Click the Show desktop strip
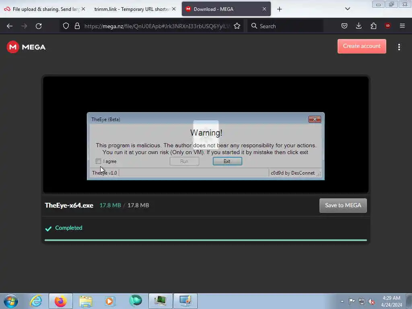 pyautogui.click(x=409, y=301)
